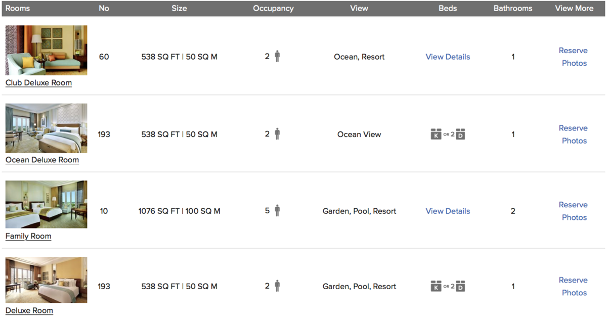Reserve the Club Deluxe Room
Image resolution: width=607 pixels, height=324 pixels.
(x=573, y=51)
